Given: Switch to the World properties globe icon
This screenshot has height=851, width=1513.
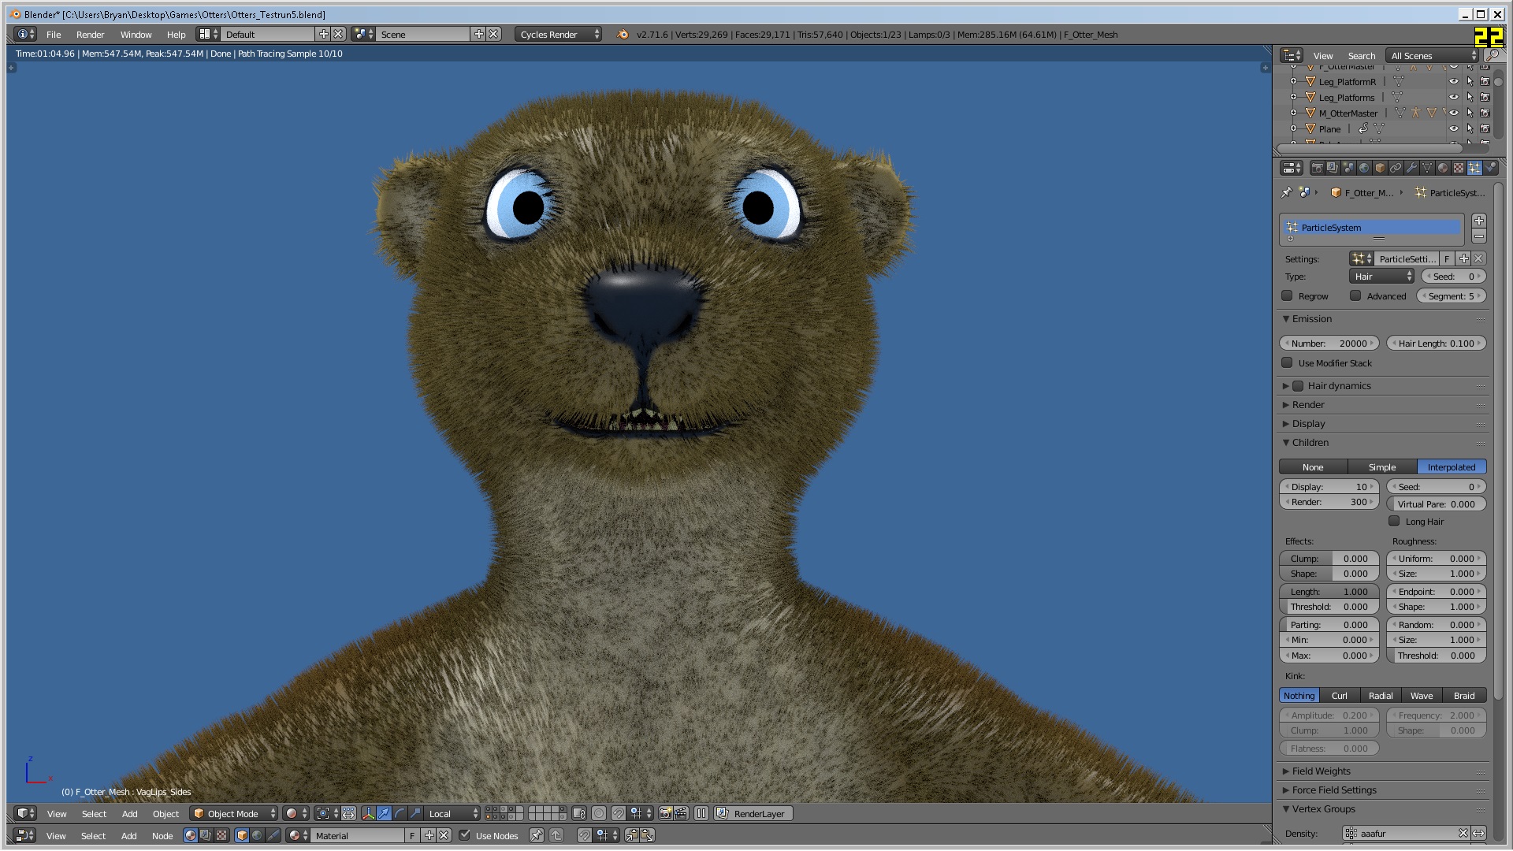Looking at the screenshot, I should tap(1364, 168).
